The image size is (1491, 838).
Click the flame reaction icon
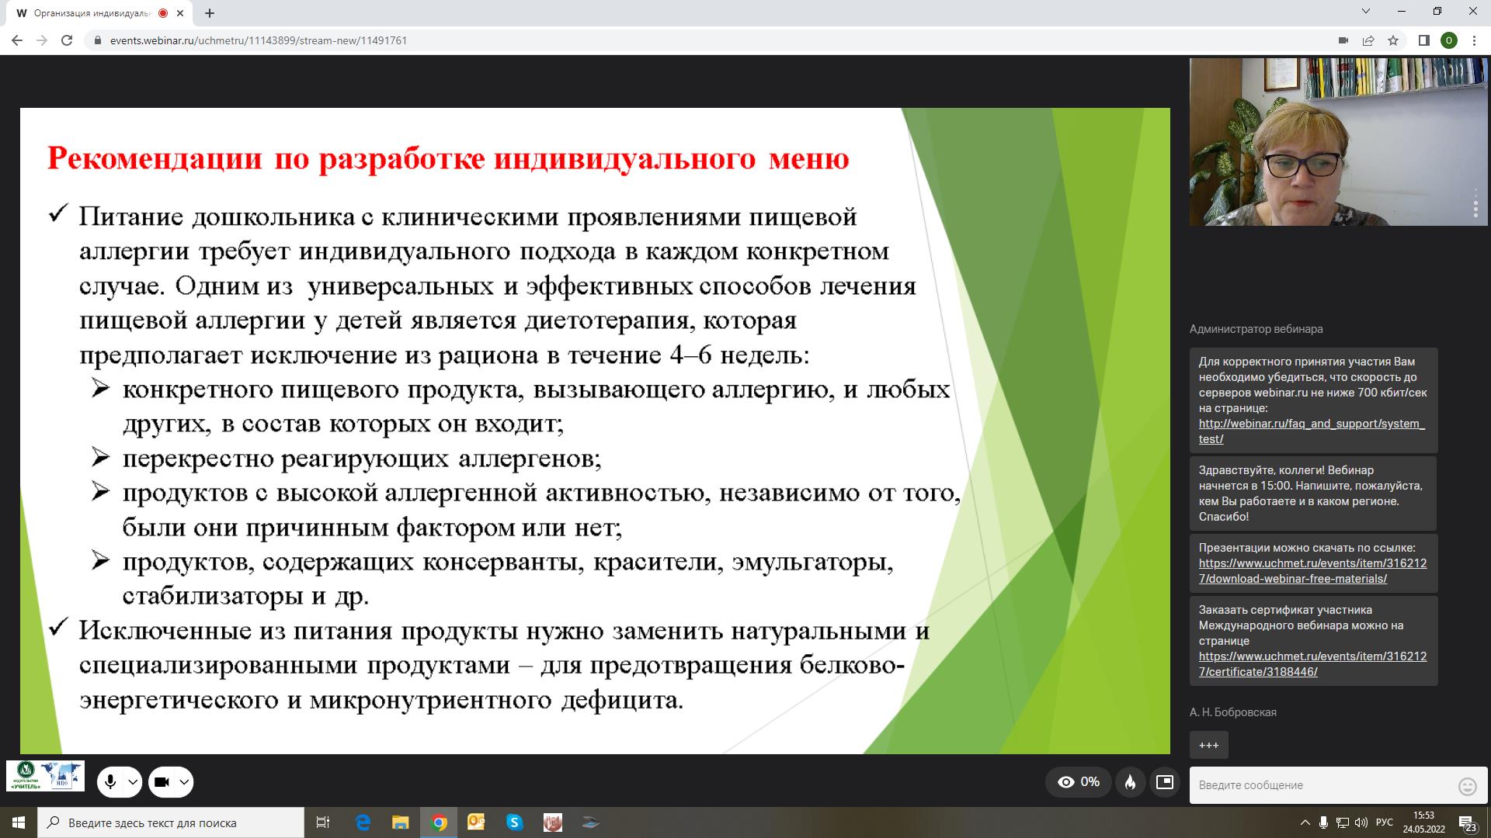pos(1130,782)
